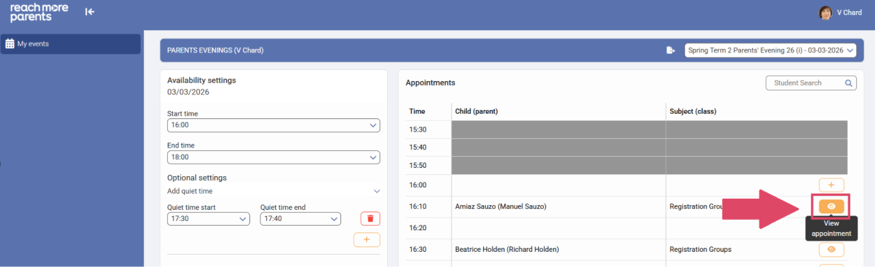
Task: Open the Start time dropdown
Action: click(x=273, y=125)
